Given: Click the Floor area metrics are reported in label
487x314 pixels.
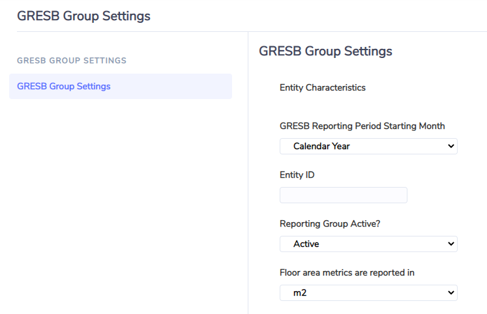Looking at the screenshot, I should pyautogui.click(x=347, y=273).
